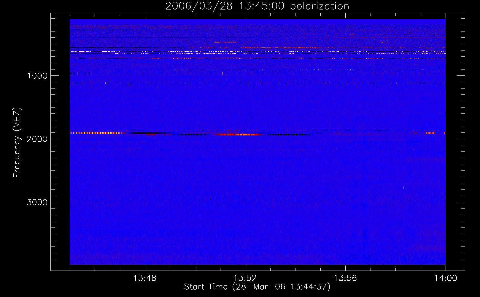480x297 pixels.
Task: Click the 2000 frequency tick label
Action: pos(37,139)
